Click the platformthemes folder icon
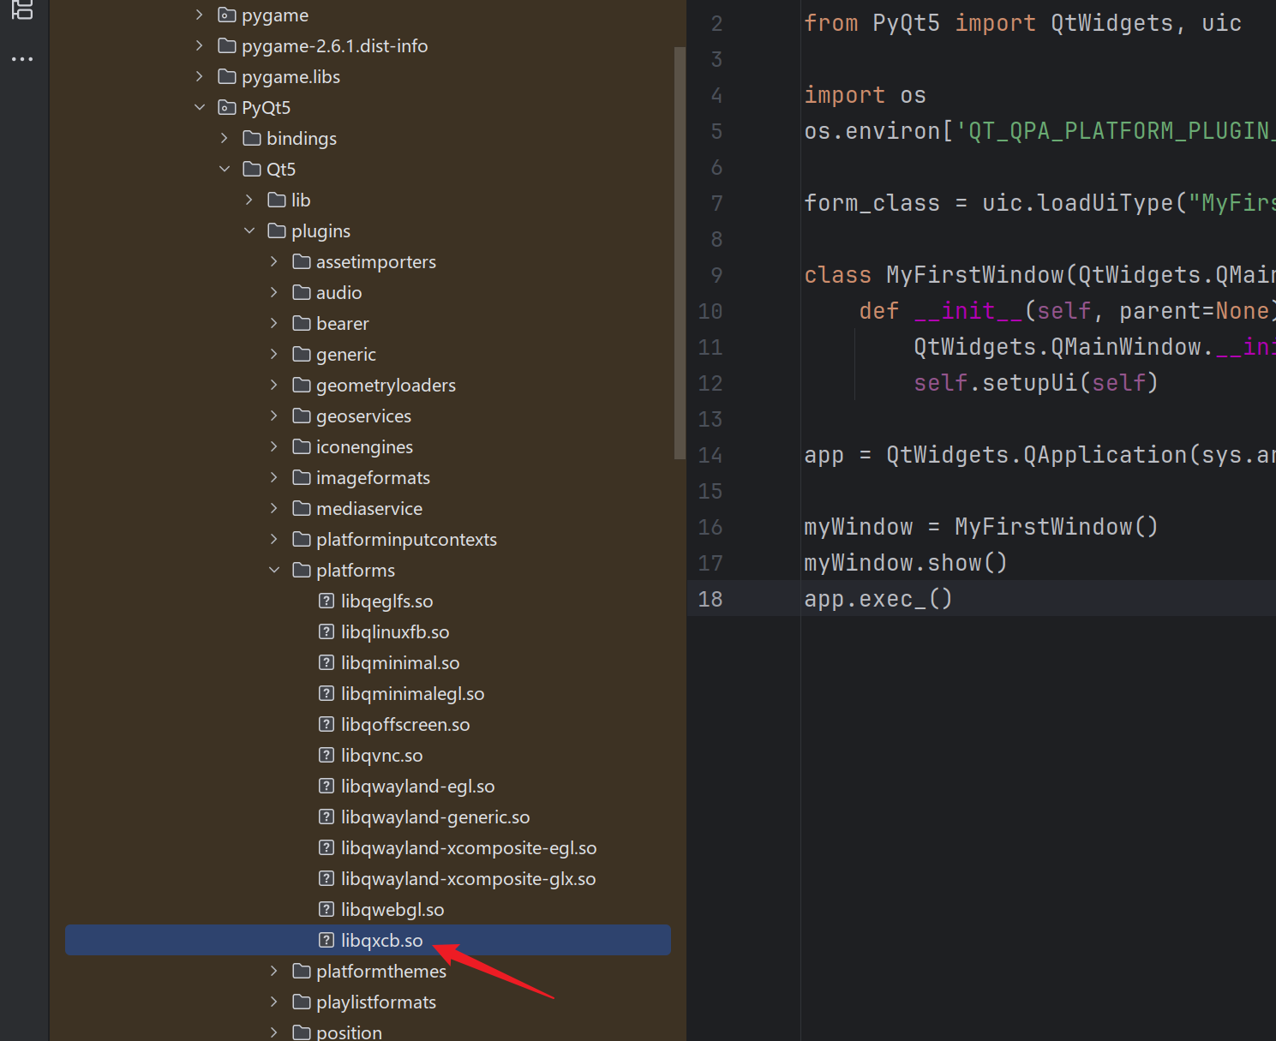Screen dimensions: 1276x1041 pos(302,971)
